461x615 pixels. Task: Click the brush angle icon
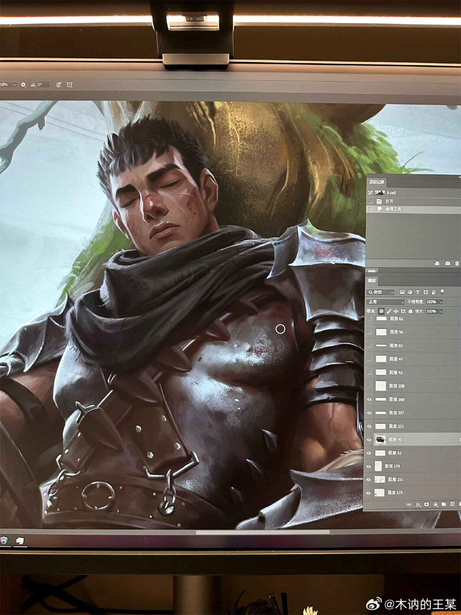pyautogui.click(x=33, y=85)
